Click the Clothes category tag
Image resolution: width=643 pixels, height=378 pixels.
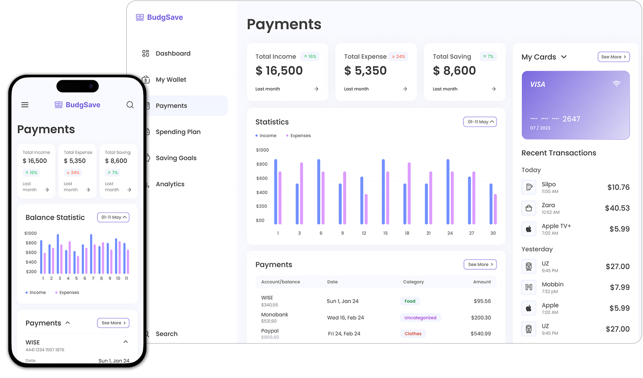(413, 334)
